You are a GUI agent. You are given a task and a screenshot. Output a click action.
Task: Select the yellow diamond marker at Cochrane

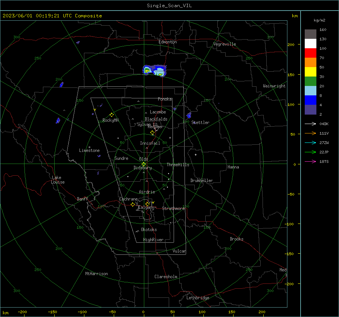[133, 204]
